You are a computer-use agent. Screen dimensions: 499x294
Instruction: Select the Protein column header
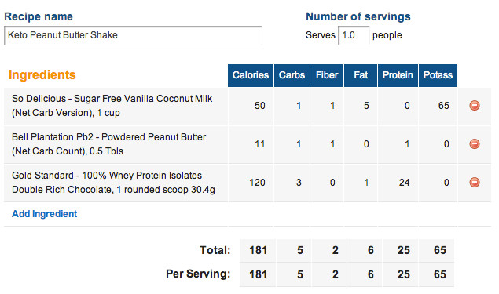coord(398,75)
